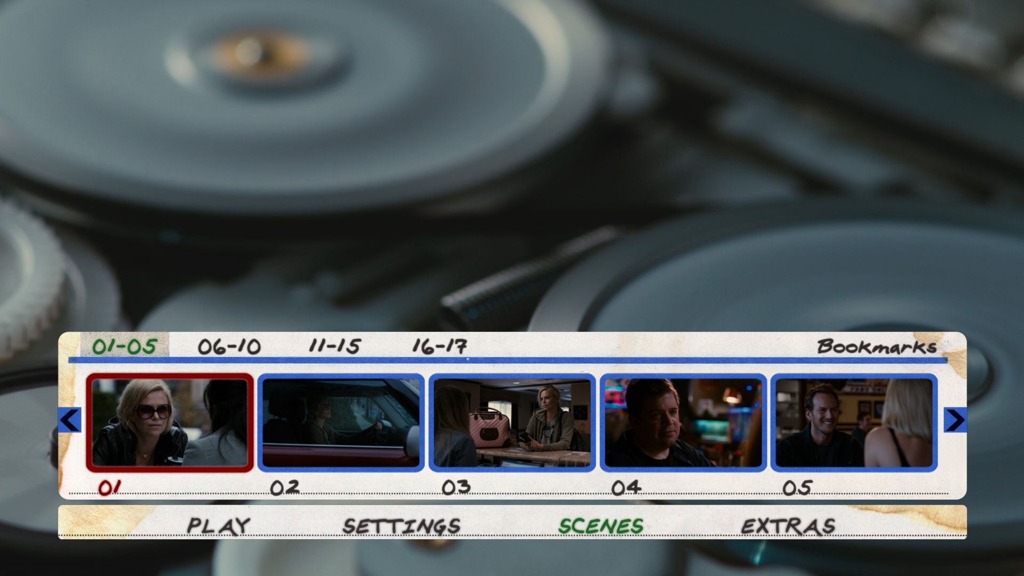Open the Bookmarks tab
Viewport: 1024px width, 576px height.
[x=877, y=347]
